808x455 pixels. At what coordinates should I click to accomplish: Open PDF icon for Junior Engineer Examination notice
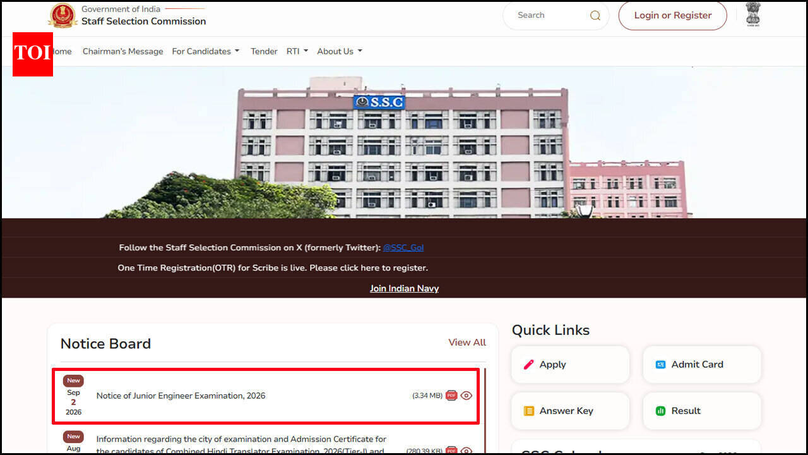coord(451,396)
